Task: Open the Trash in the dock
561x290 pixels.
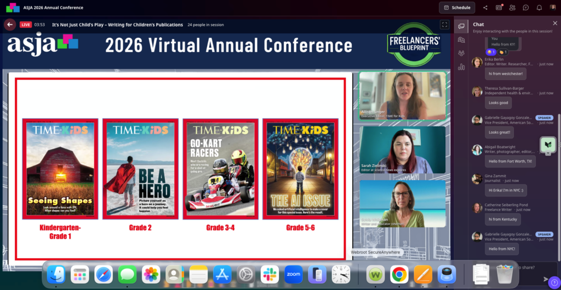Action: (x=505, y=274)
